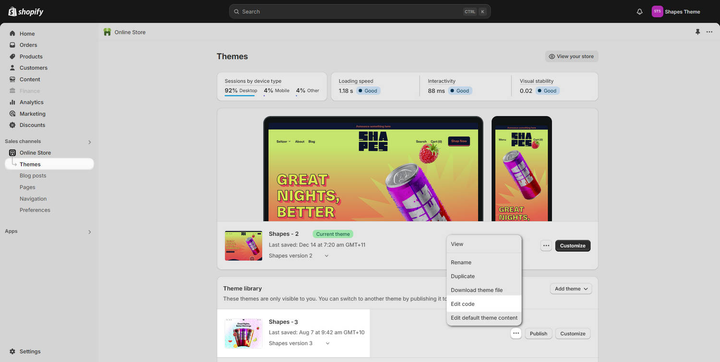
Task: Select Edit default theme content
Action: (x=484, y=318)
